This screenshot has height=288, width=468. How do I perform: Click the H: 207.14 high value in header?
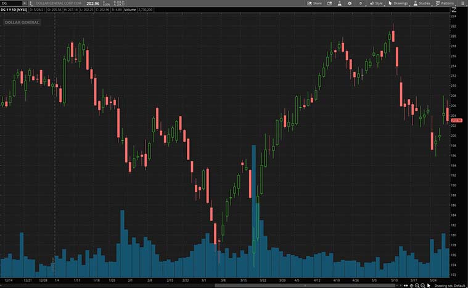[x=71, y=10]
